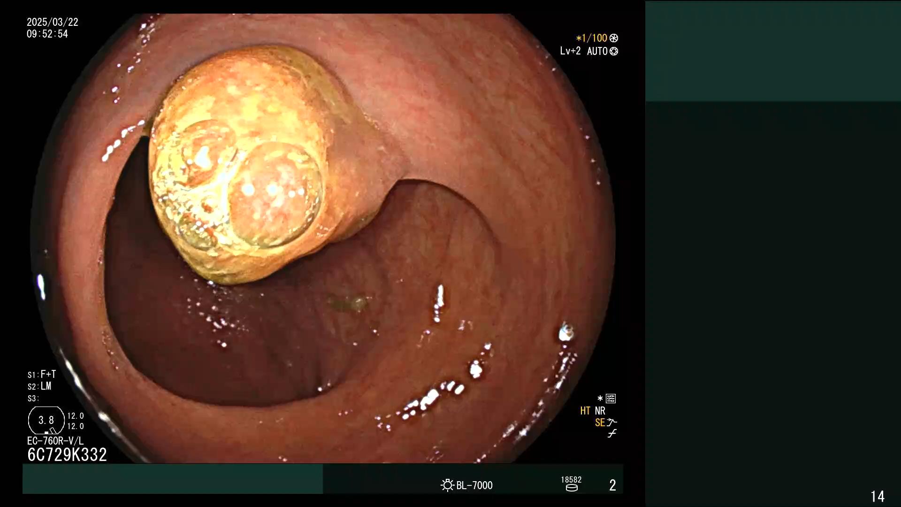Click the asterisk beside the settings sliders icon
The width and height of the screenshot is (901, 507).
click(x=600, y=399)
